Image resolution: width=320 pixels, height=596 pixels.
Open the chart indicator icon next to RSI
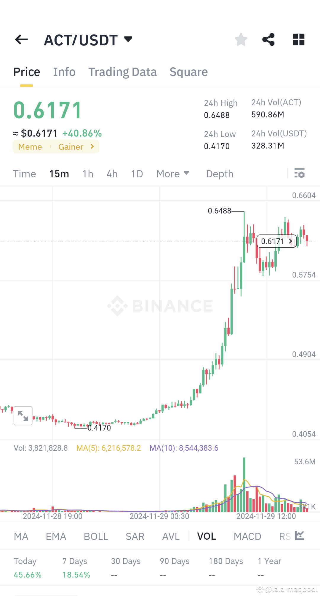(x=300, y=536)
